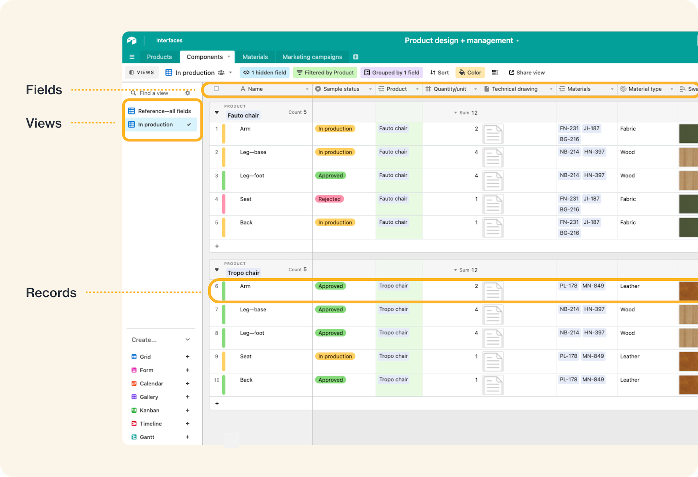Click the collaborators icon next to In production
The width and height of the screenshot is (698, 477).
point(221,72)
